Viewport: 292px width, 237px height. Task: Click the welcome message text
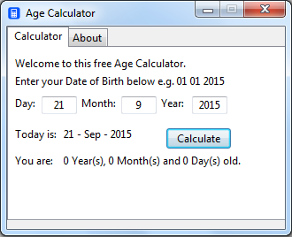pos(100,63)
